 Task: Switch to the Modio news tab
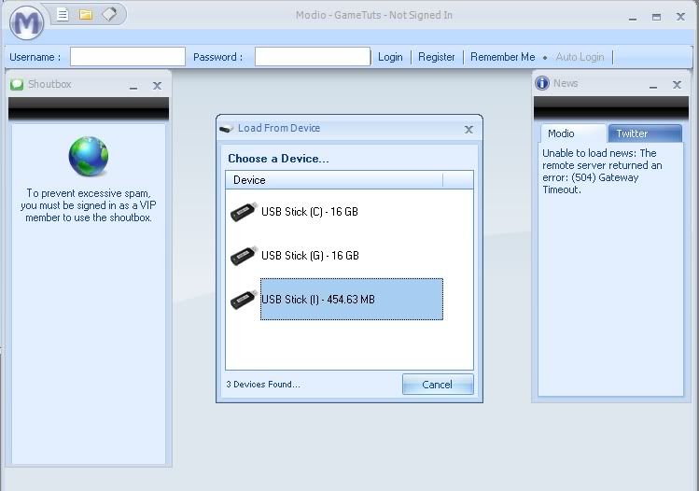(x=572, y=133)
